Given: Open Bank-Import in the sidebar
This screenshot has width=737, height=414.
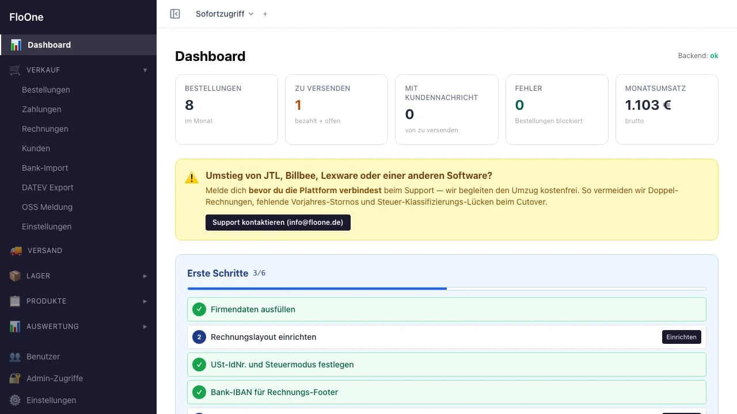Looking at the screenshot, I should click(x=45, y=168).
